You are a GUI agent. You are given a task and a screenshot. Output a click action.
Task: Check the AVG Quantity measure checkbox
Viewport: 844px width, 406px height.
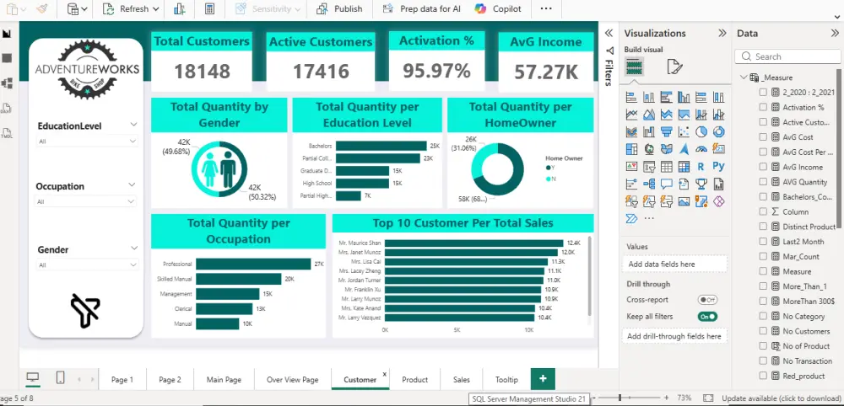[763, 182]
